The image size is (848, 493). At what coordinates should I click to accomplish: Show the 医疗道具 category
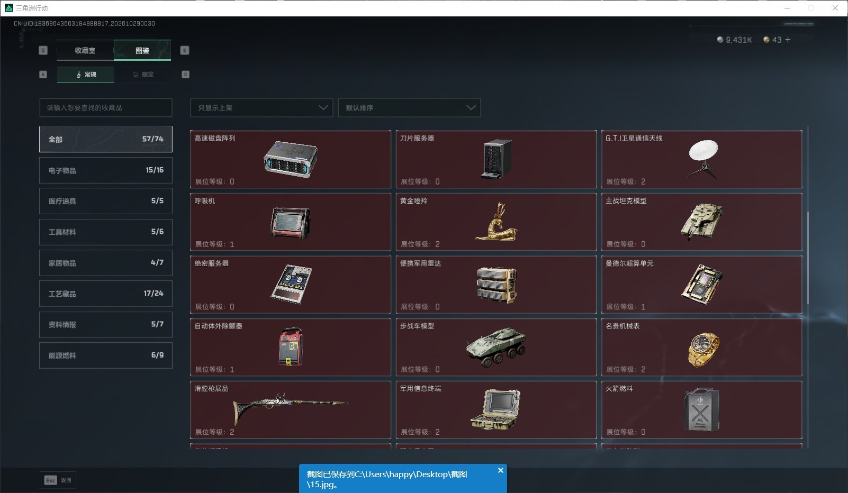pos(106,201)
